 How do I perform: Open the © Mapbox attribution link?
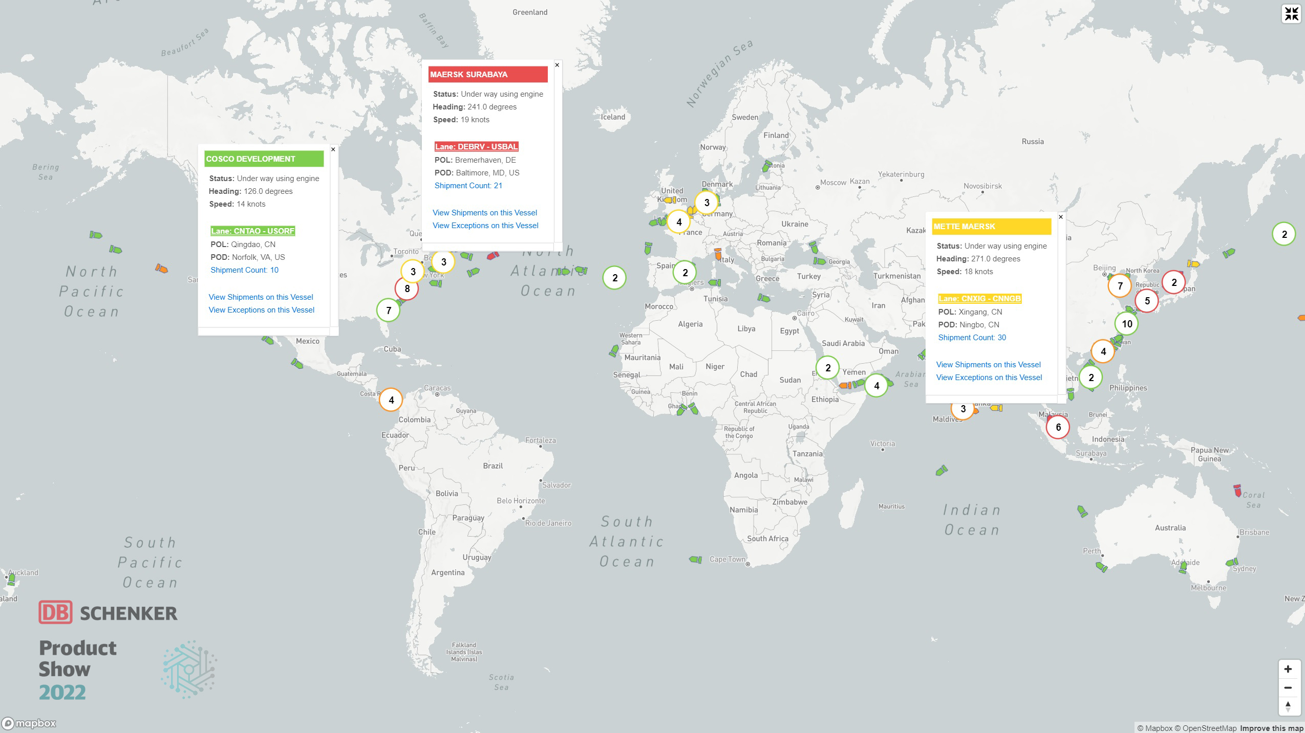pyautogui.click(x=1155, y=728)
